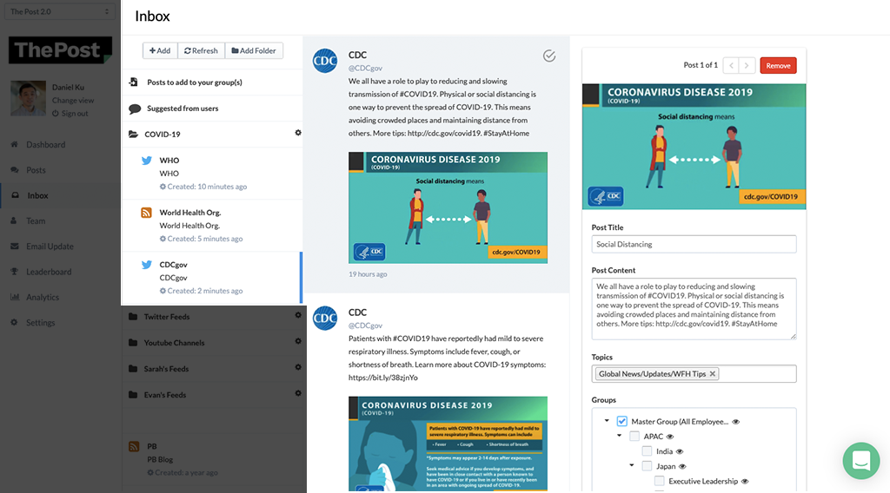Select "Created: 10 minutes ago" text

pos(207,187)
